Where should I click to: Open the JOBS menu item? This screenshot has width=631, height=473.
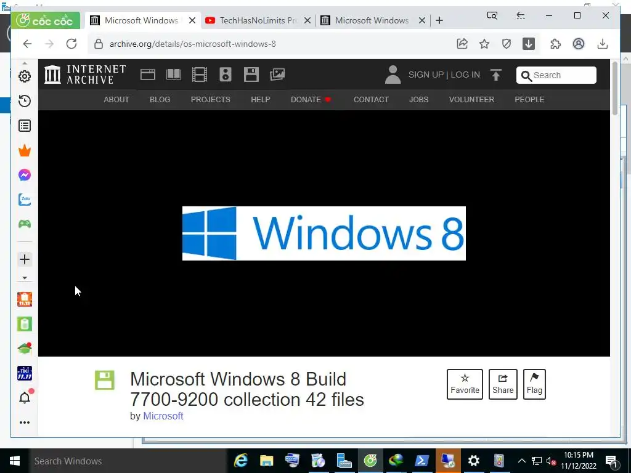coord(418,100)
